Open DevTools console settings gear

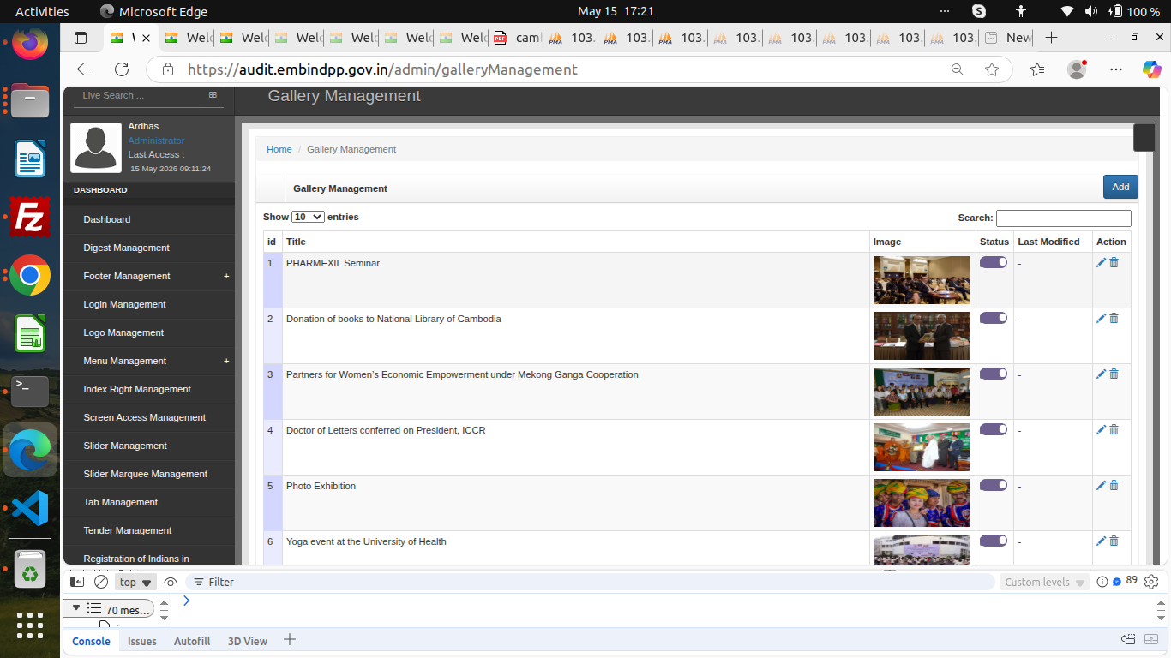(x=1151, y=582)
